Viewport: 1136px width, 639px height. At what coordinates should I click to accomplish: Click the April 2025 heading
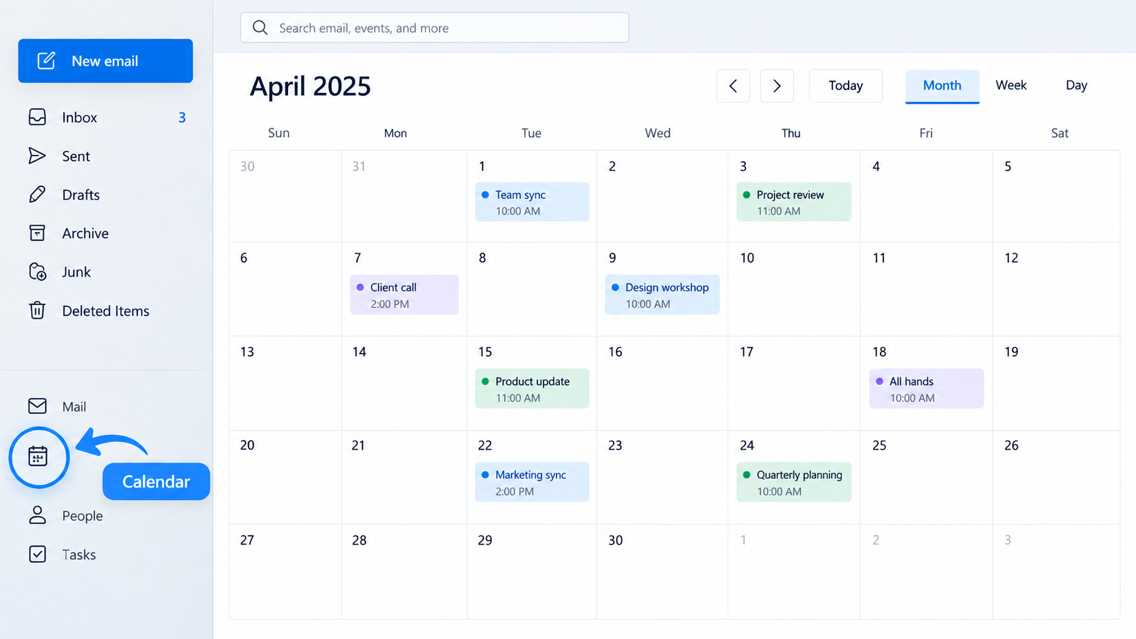click(310, 86)
